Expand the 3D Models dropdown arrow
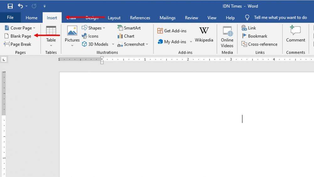Viewport: 314px width, 177px height. (113, 44)
